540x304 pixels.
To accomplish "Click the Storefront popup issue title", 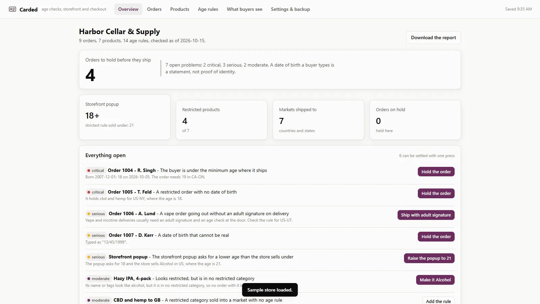I will pos(128,257).
